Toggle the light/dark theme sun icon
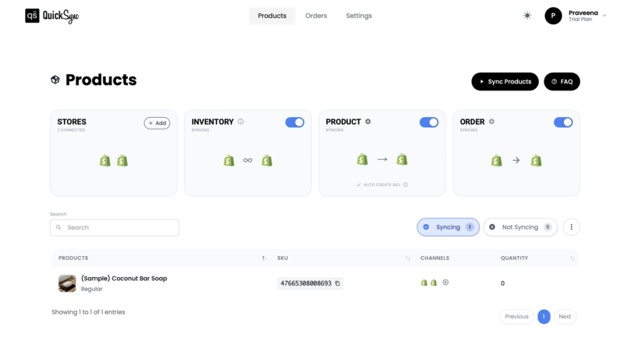624x345 pixels. tap(527, 16)
